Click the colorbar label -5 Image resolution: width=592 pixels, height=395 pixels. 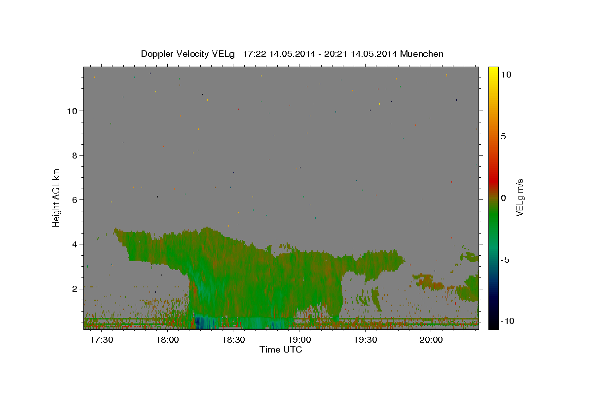click(505, 260)
